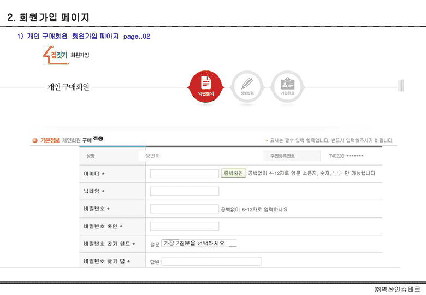Click the grip handle at right edge
Image resolution: width=426 pixels, height=295 pixels.
click(400, 85)
